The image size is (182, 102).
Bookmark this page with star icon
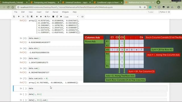coord(145,7)
